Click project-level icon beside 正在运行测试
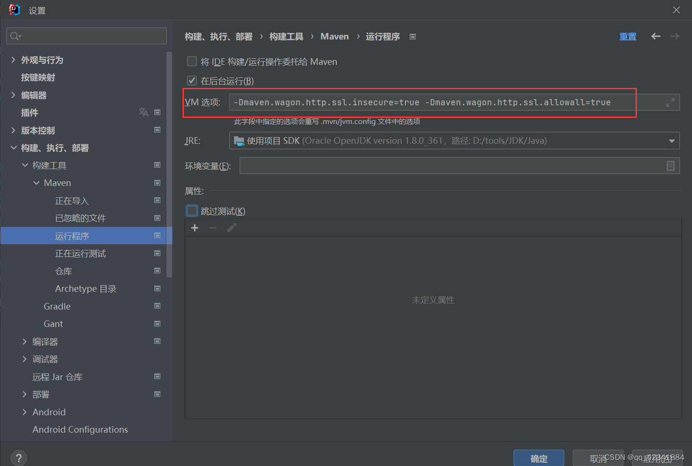The height and width of the screenshot is (466, 692). 158,253
